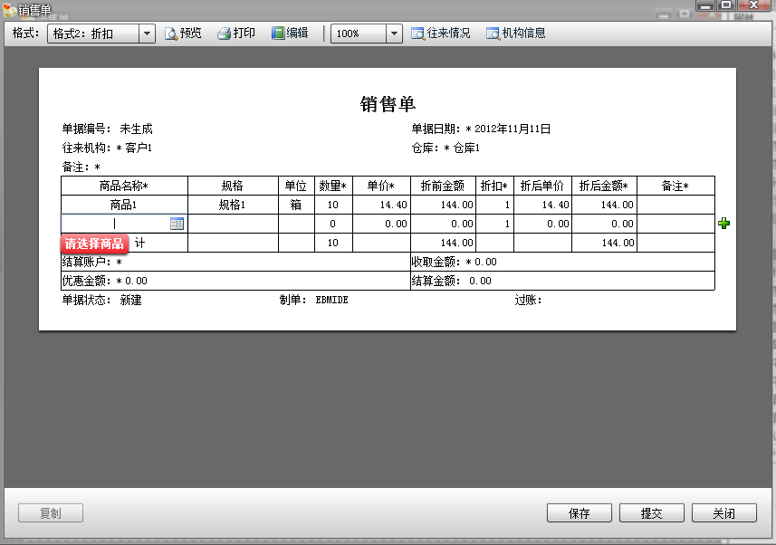Click quantity 0 in the new row
The height and width of the screenshot is (545, 776).
333,224
